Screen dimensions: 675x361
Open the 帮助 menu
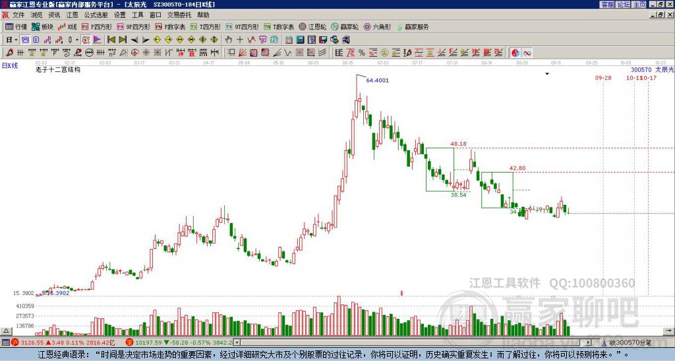point(203,15)
